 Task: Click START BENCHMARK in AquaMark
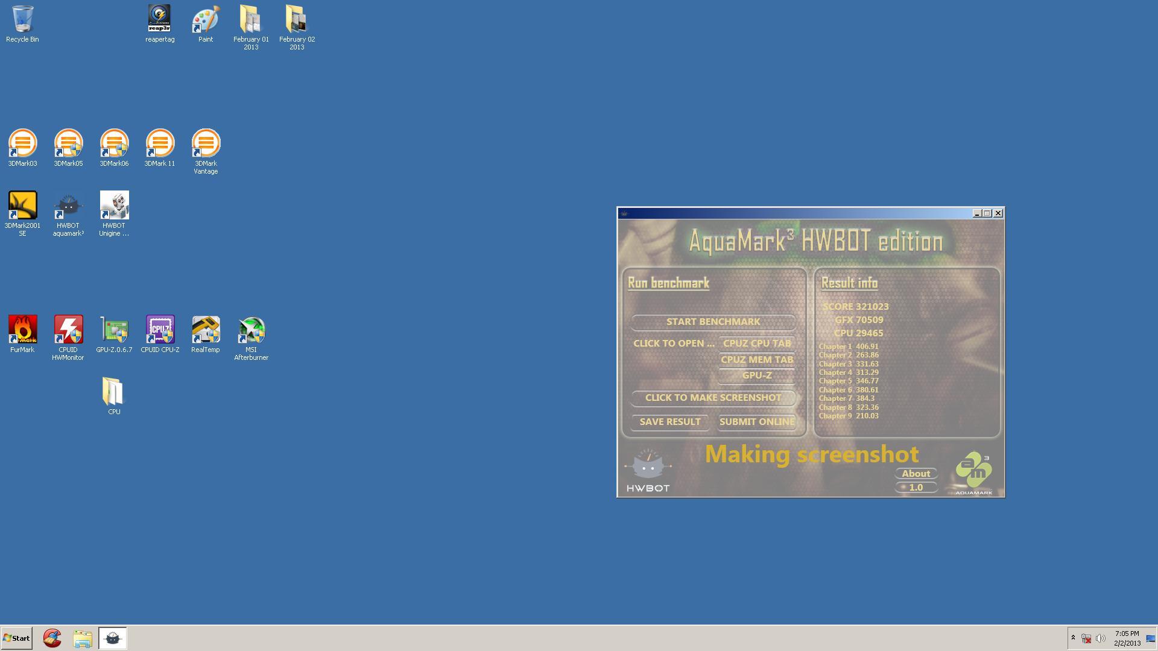713,321
